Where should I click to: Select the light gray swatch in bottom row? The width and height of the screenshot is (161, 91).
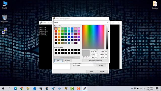click(72, 43)
